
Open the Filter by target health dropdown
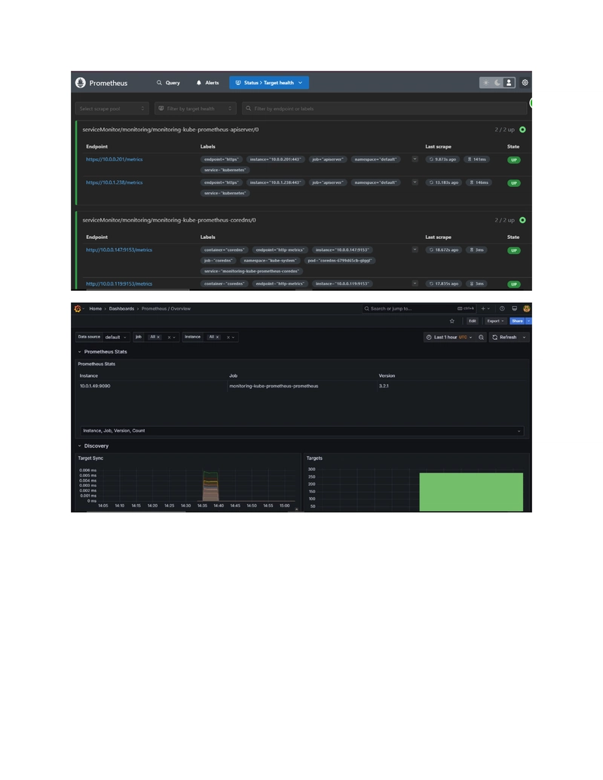pyautogui.click(x=195, y=109)
